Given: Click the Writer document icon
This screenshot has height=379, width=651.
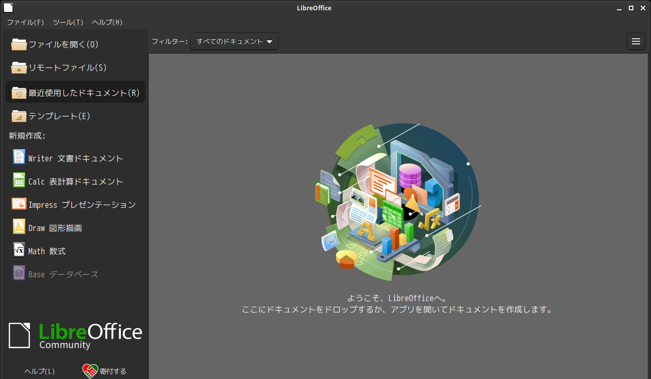Looking at the screenshot, I should click(x=19, y=157).
